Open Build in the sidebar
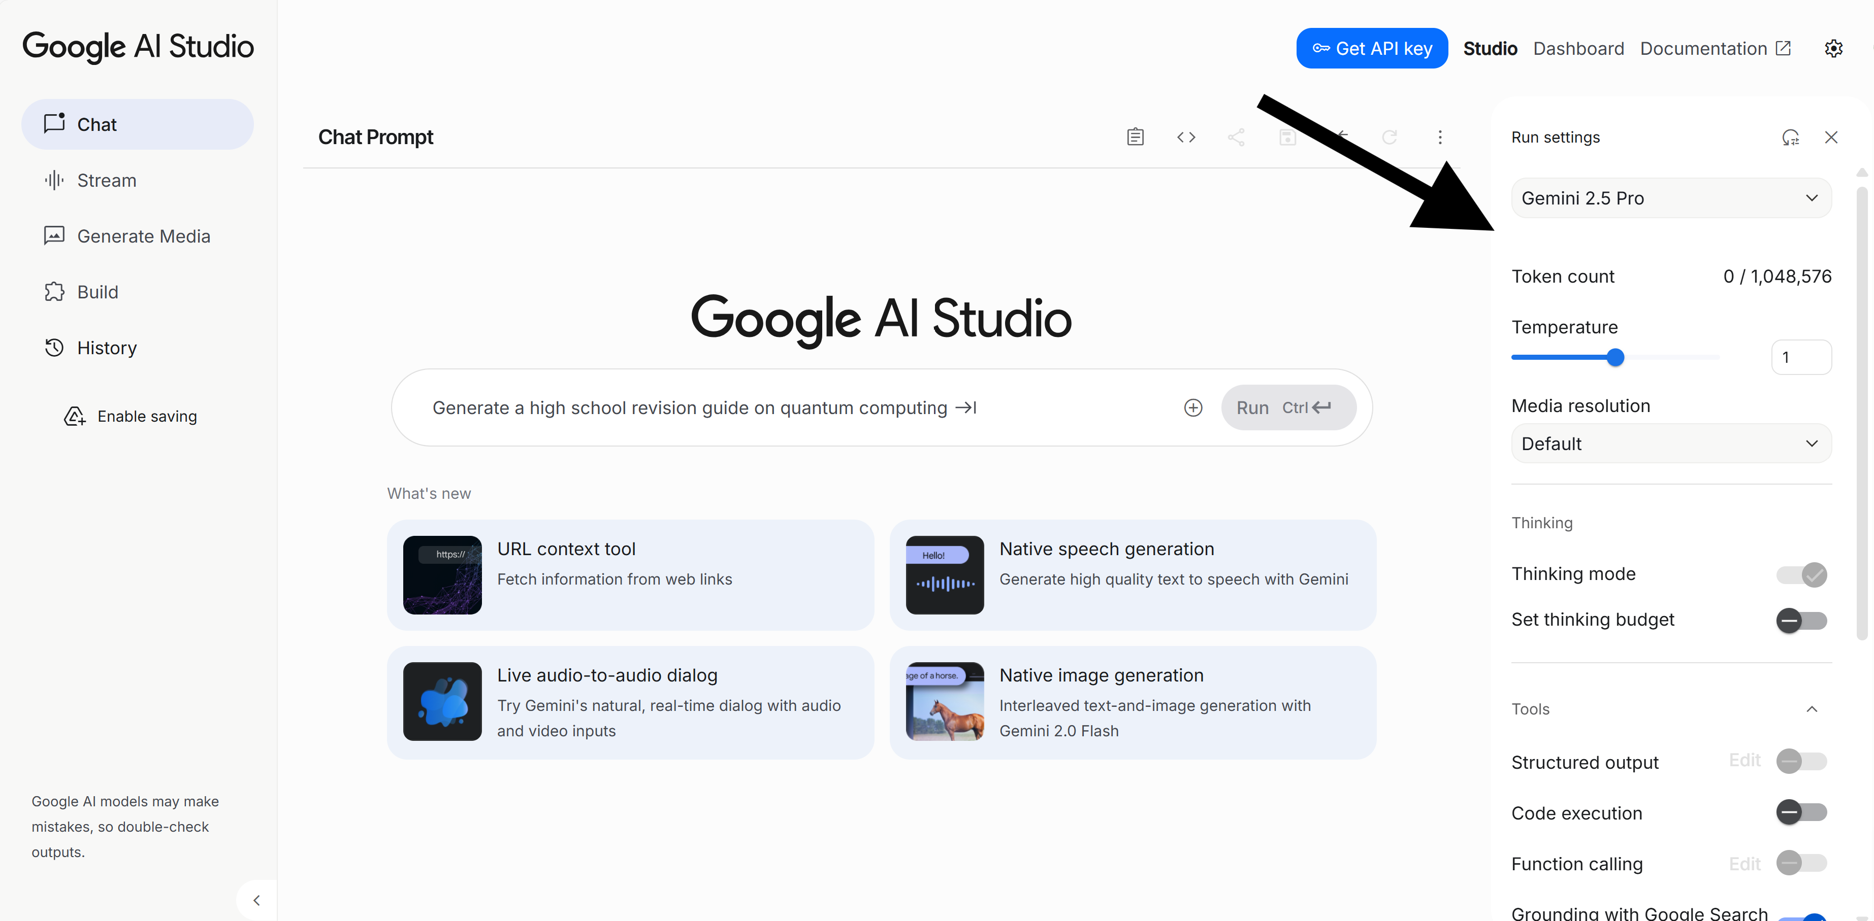The height and width of the screenshot is (921, 1874). pyautogui.click(x=138, y=291)
